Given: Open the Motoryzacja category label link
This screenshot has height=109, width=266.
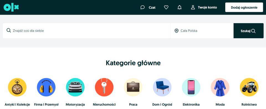Looking at the screenshot, I should coord(75,105).
